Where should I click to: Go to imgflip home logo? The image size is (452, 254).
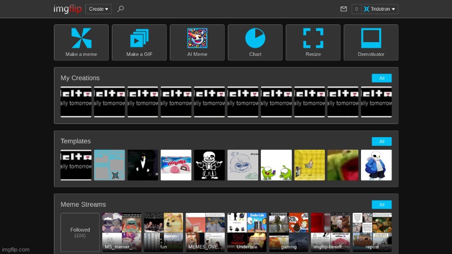68,9
